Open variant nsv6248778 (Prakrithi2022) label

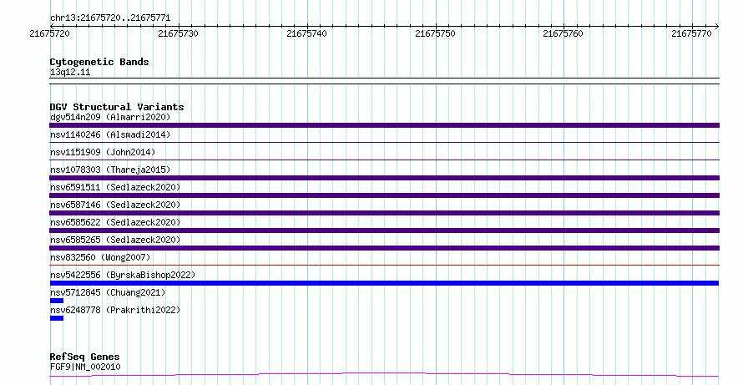pyautogui.click(x=115, y=310)
